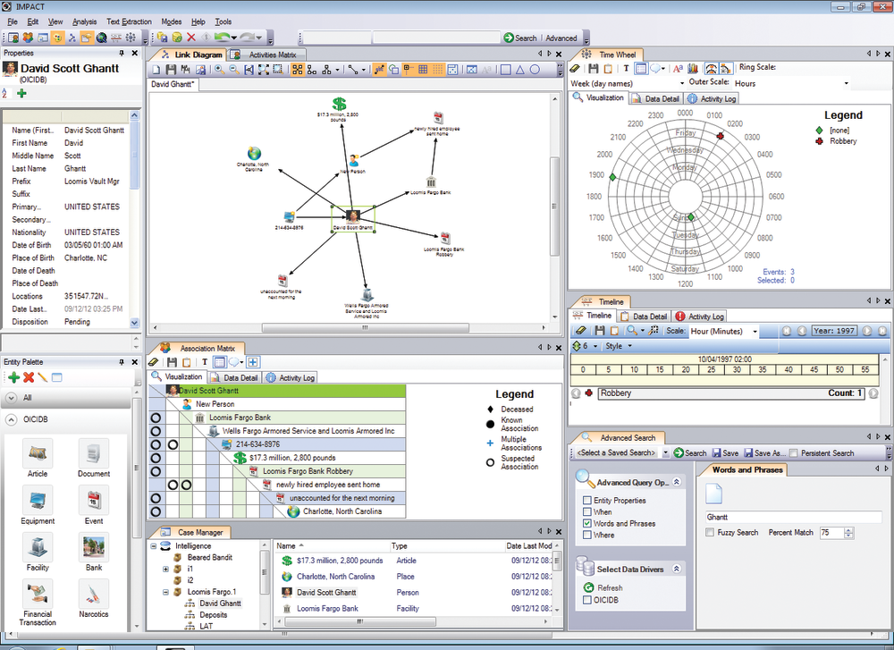
Task: Open the Text Extraction menu
Action: pos(129,21)
